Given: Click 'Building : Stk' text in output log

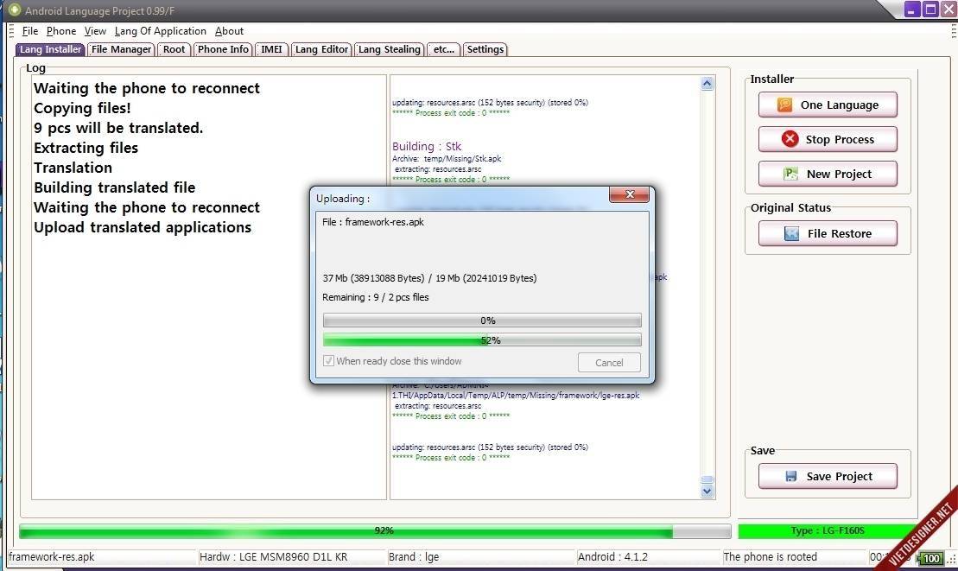Looking at the screenshot, I should (x=427, y=146).
